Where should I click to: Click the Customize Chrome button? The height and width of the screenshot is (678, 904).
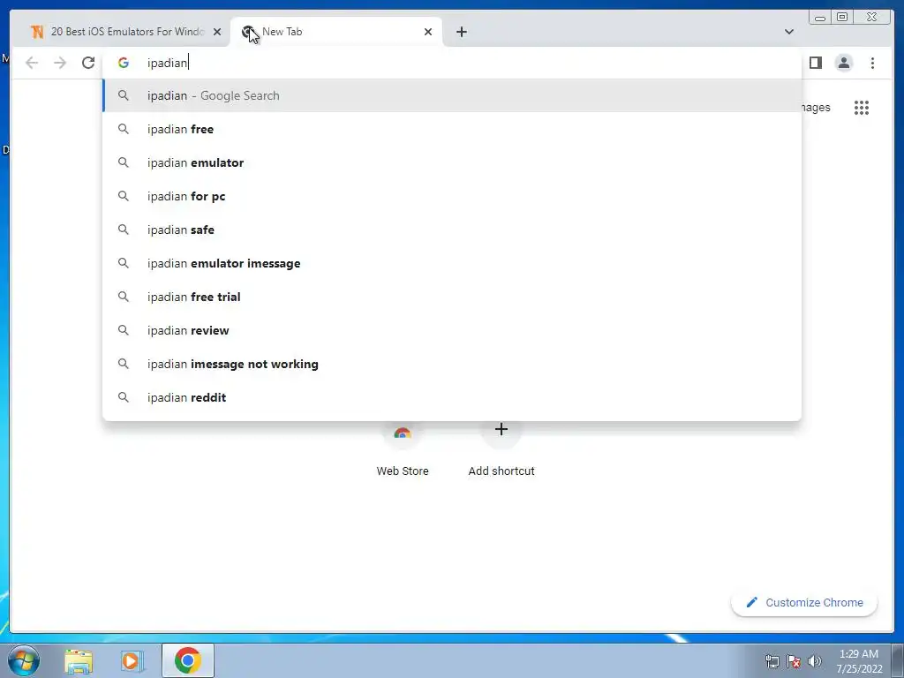click(804, 602)
